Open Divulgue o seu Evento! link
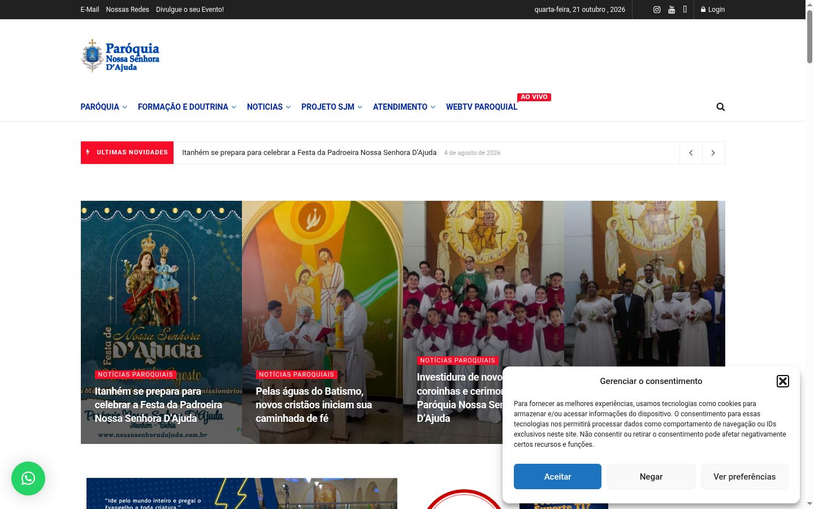 coord(190,10)
